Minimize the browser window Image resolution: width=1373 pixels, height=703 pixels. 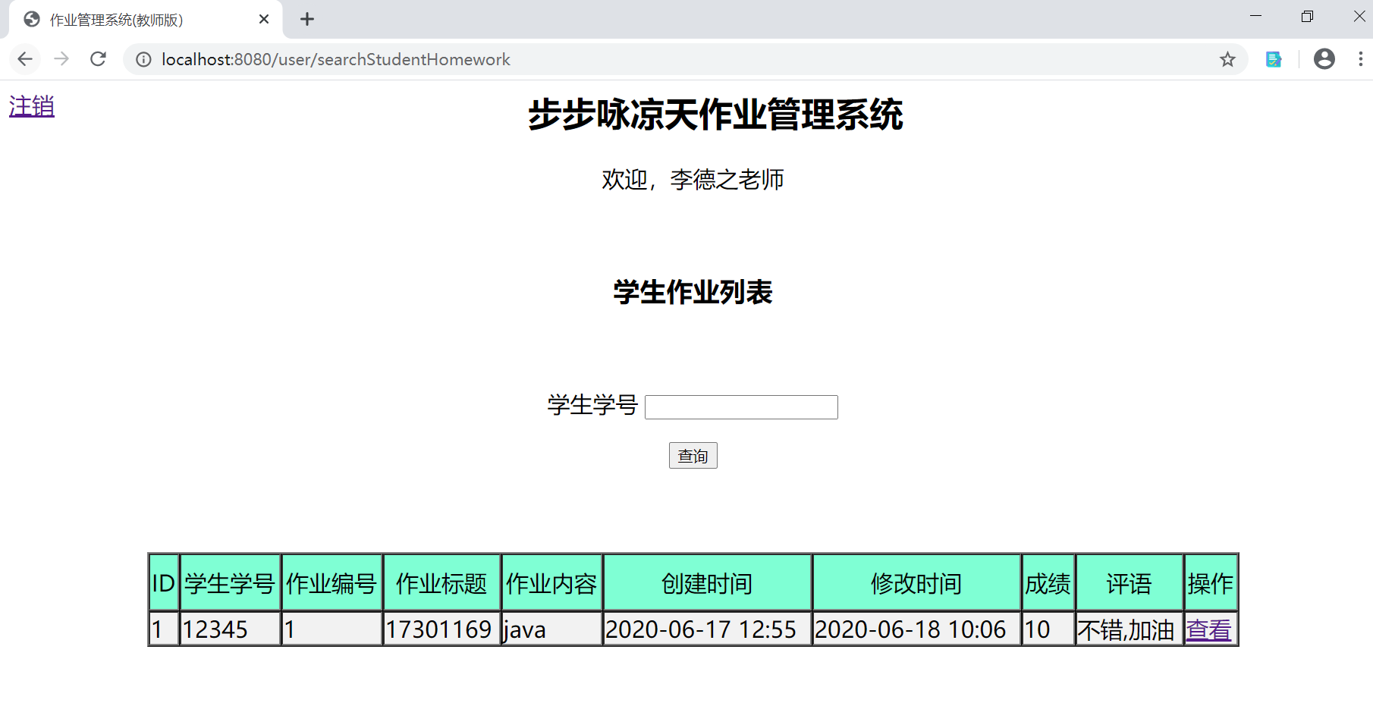(x=1256, y=16)
